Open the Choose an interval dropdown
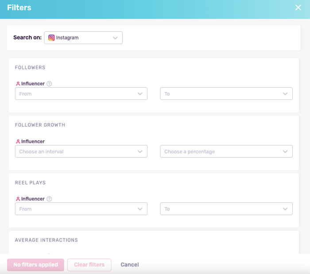The image size is (310, 274). [81, 151]
